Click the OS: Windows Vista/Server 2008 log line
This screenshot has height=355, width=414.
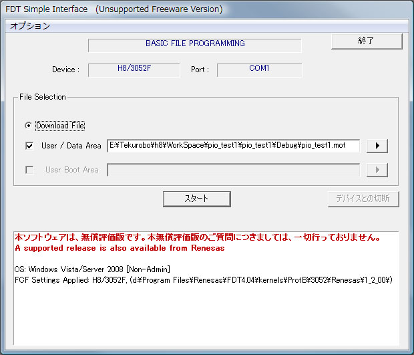pos(92,269)
